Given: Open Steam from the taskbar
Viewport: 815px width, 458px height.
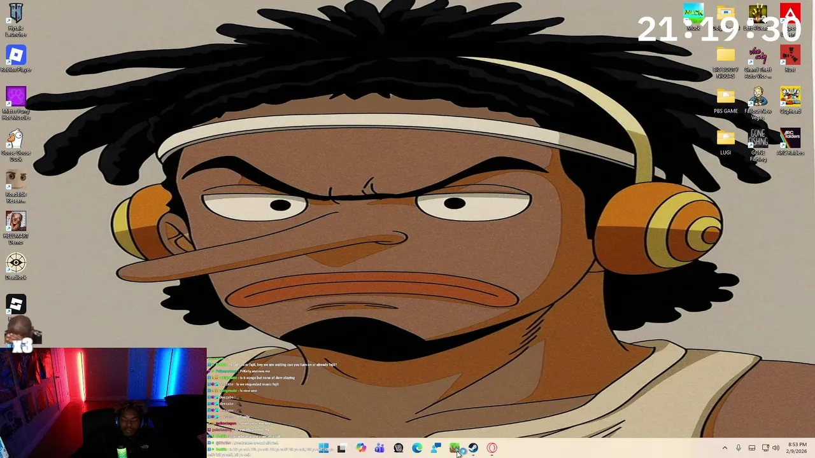Looking at the screenshot, I should click(473, 448).
